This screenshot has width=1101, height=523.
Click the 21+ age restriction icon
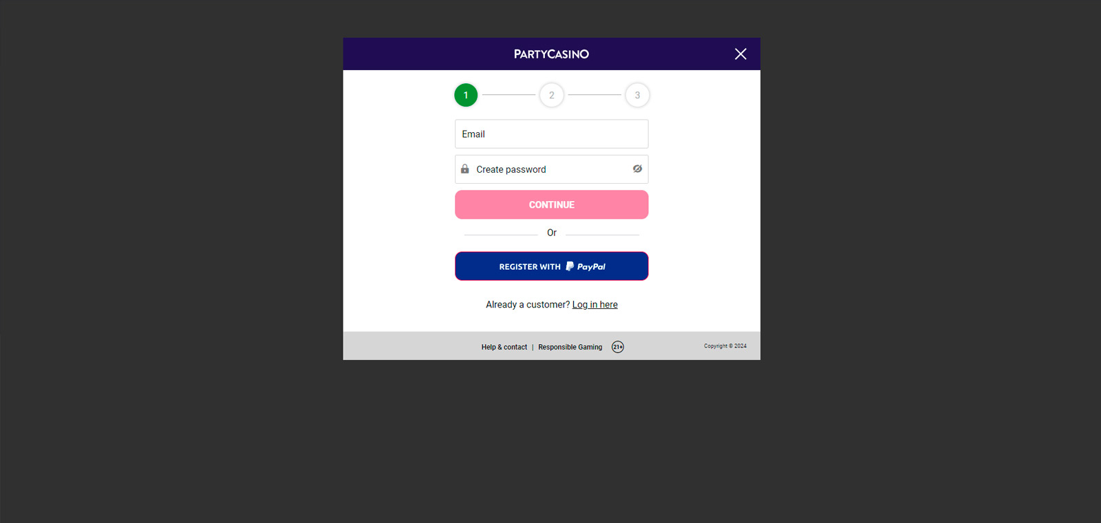click(618, 347)
